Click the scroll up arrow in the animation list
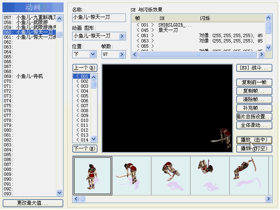The image size is (280, 210). 60,18
